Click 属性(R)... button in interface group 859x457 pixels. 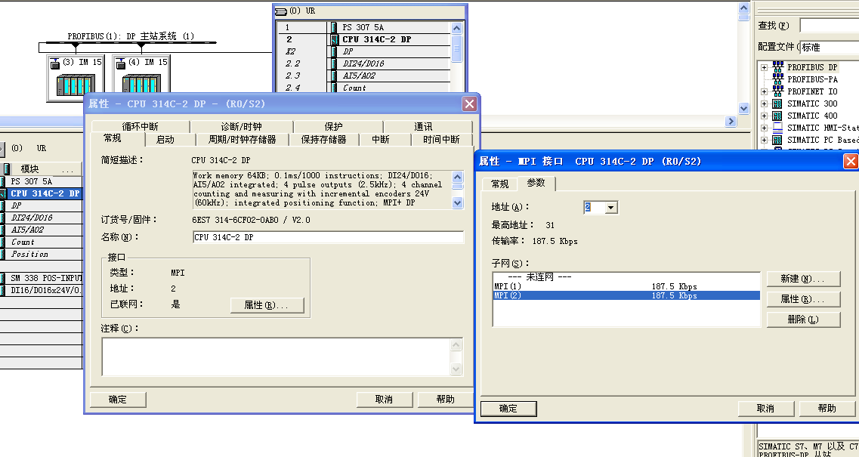click(x=267, y=305)
